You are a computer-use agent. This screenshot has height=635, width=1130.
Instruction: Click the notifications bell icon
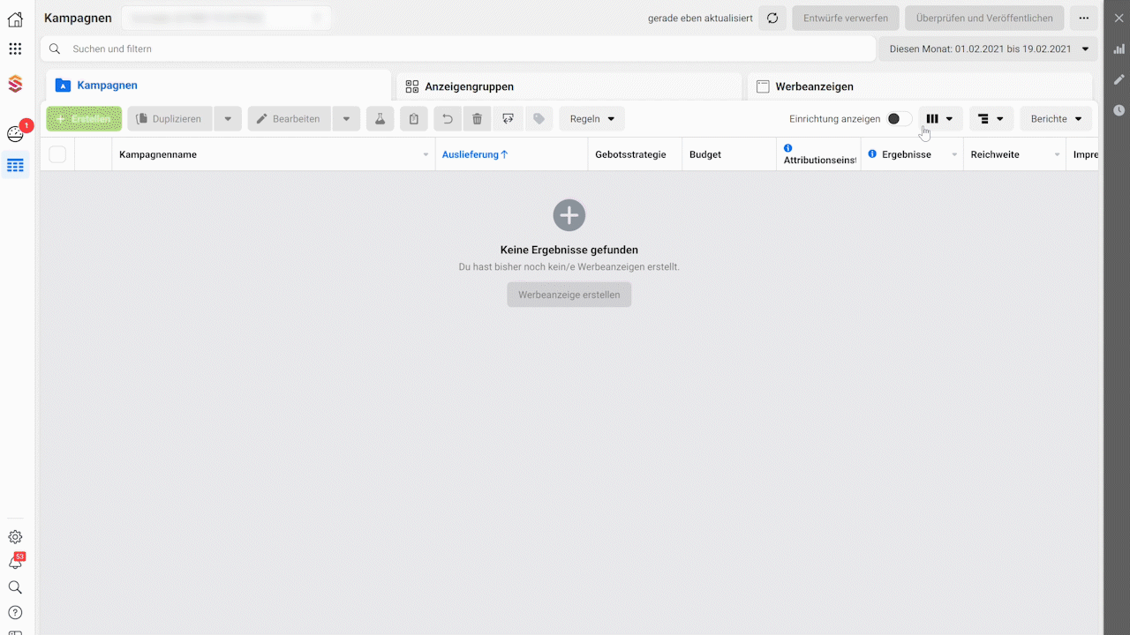click(15, 562)
